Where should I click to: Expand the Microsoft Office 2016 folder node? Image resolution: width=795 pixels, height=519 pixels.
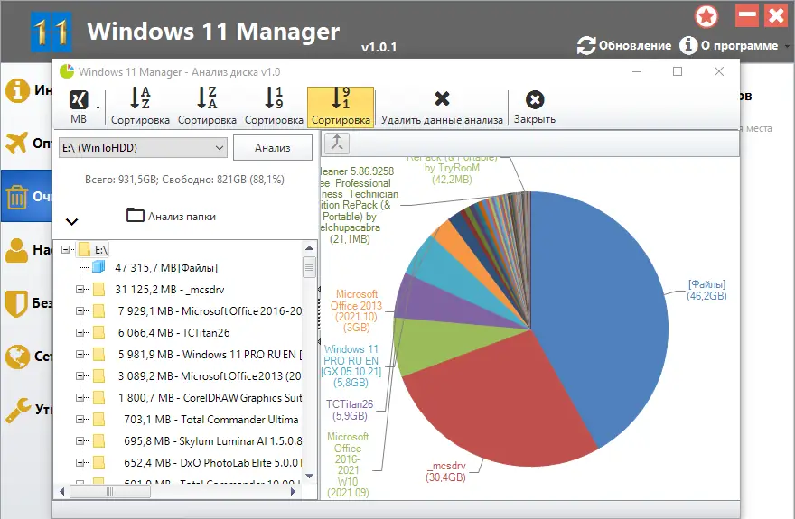click(79, 310)
